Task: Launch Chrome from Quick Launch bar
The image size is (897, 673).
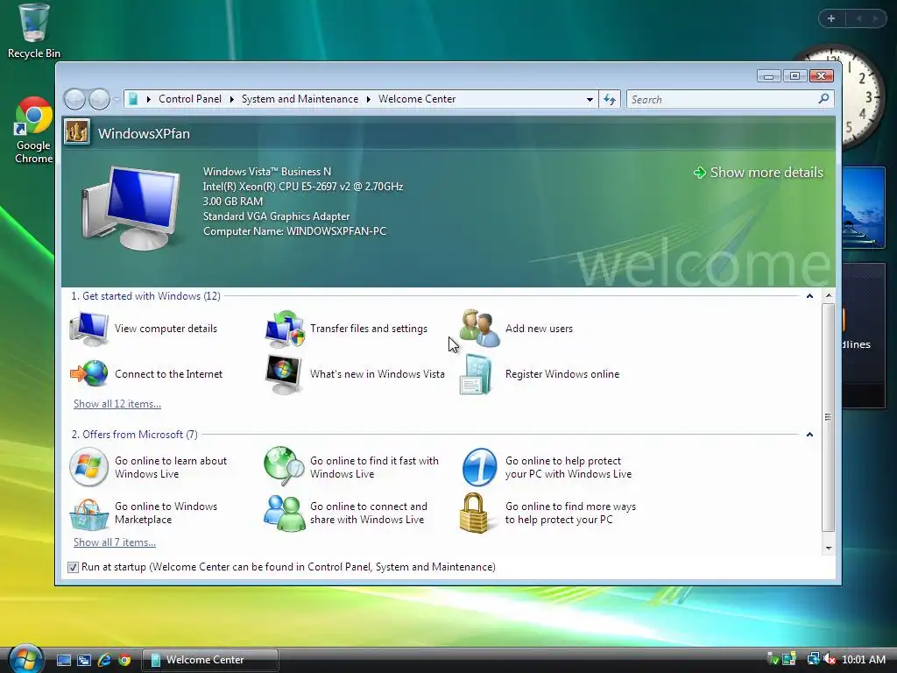Action: click(x=124, y=660)
